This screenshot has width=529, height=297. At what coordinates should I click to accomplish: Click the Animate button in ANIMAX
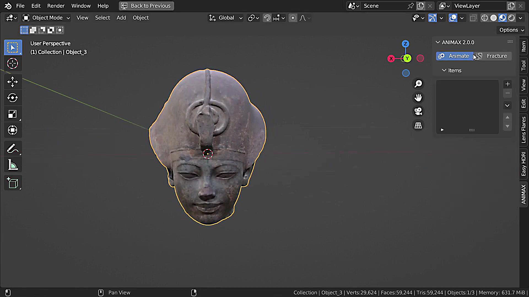(x=455, y=56)
